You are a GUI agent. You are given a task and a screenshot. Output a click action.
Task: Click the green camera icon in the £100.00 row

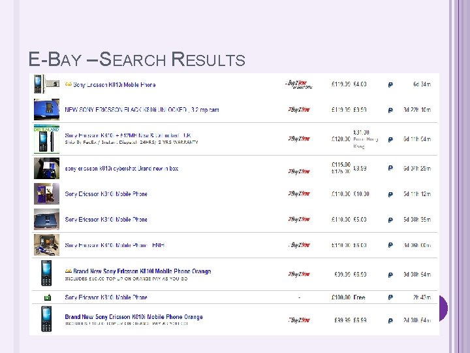[x=48, y=297]
